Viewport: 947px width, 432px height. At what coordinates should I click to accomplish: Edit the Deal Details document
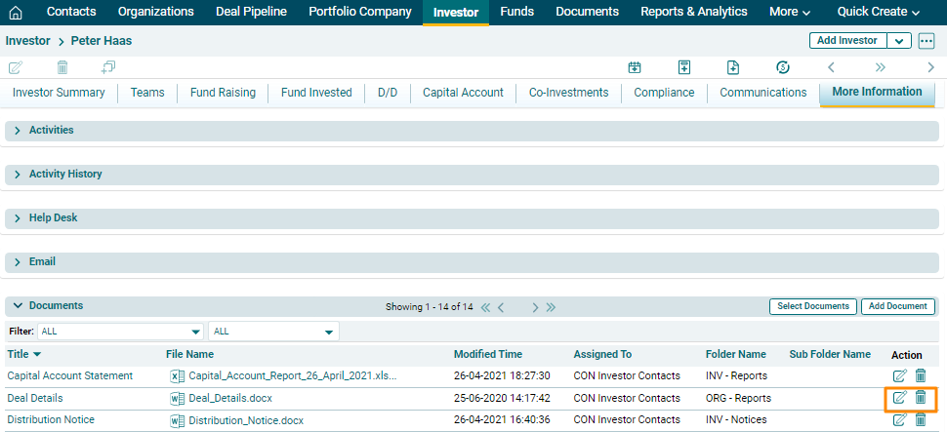[x=899, y=398]
